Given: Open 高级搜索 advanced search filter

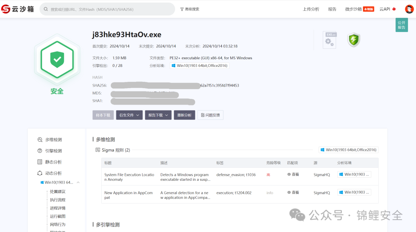Looking at the screenshot, I should coord(190,9).
